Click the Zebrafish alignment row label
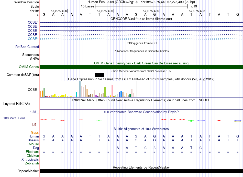The height and width of the screenshot is (177, 243). pyautogui.click(x=32, y=163)
